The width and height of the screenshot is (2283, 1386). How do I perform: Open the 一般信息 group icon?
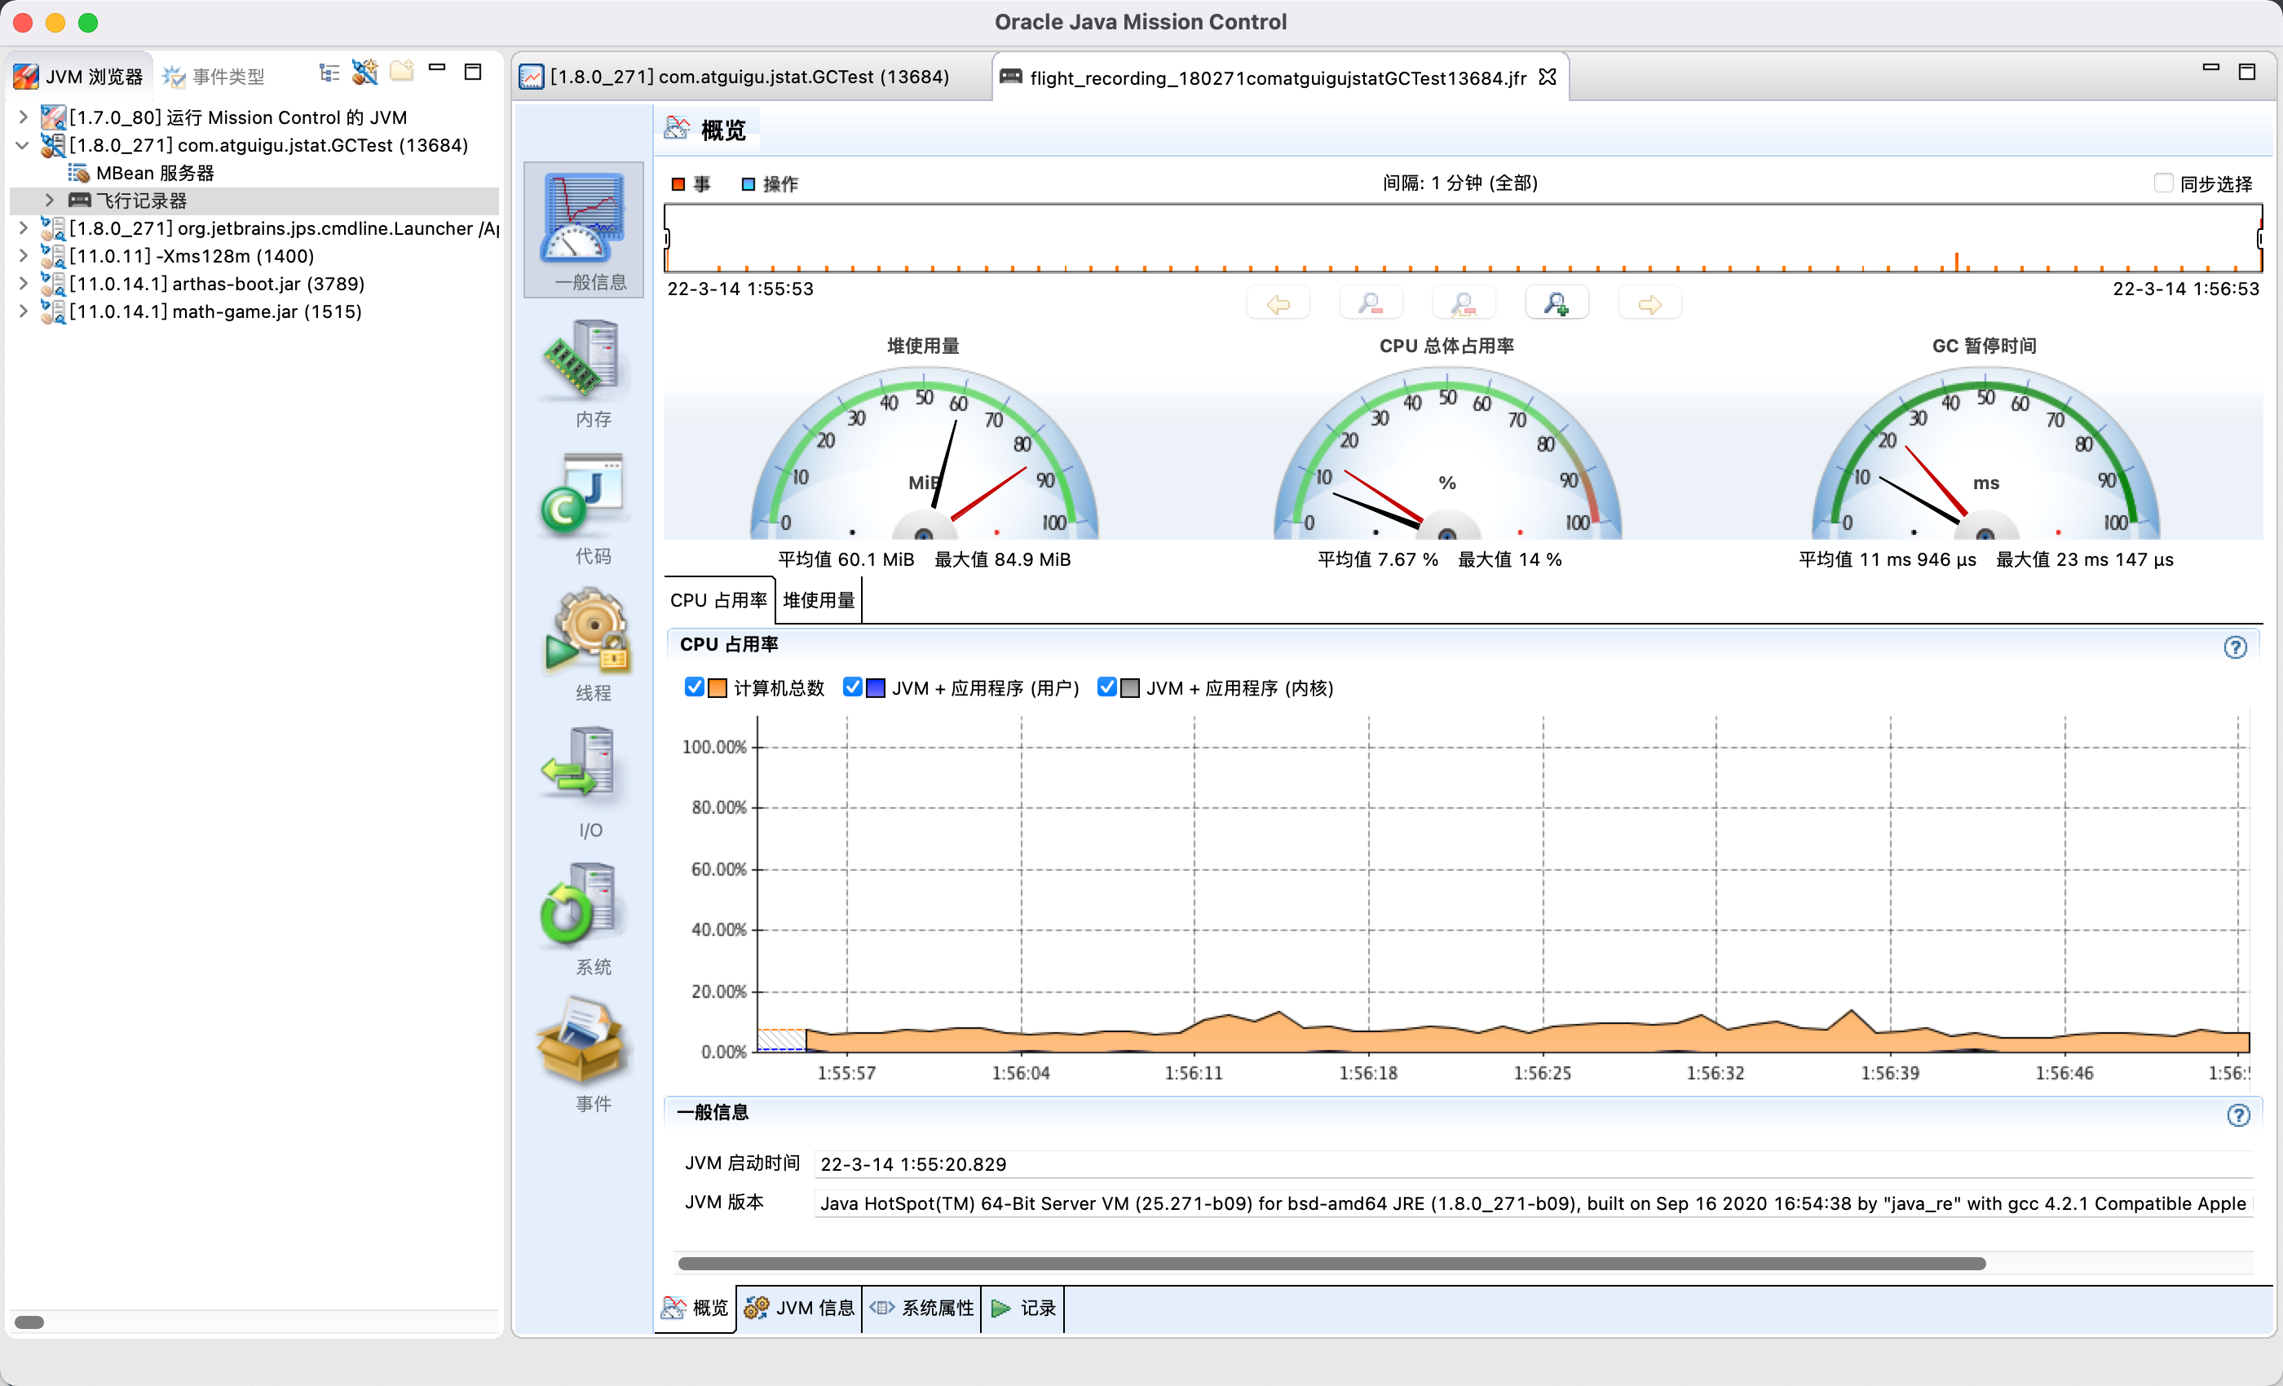click(584, 230)
